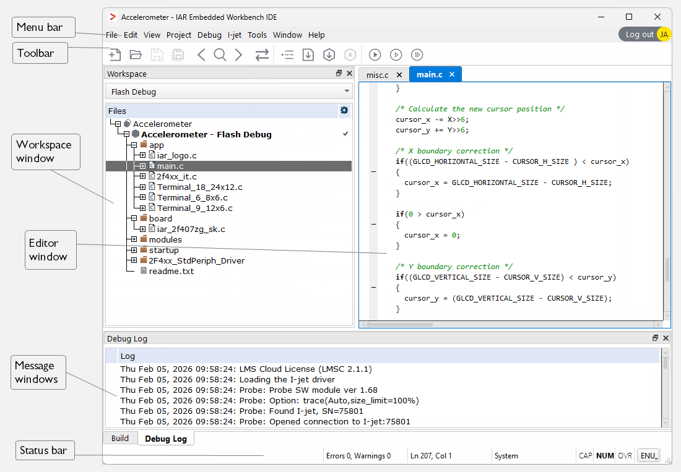Image resolution: width=681 pixels, height=472 pixels.
Task: Open the File menu
Action: click(x=111, y=35)
